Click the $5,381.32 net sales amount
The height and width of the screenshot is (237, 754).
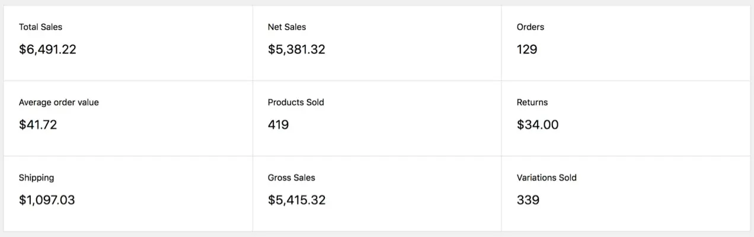click(x=296, y=50)
